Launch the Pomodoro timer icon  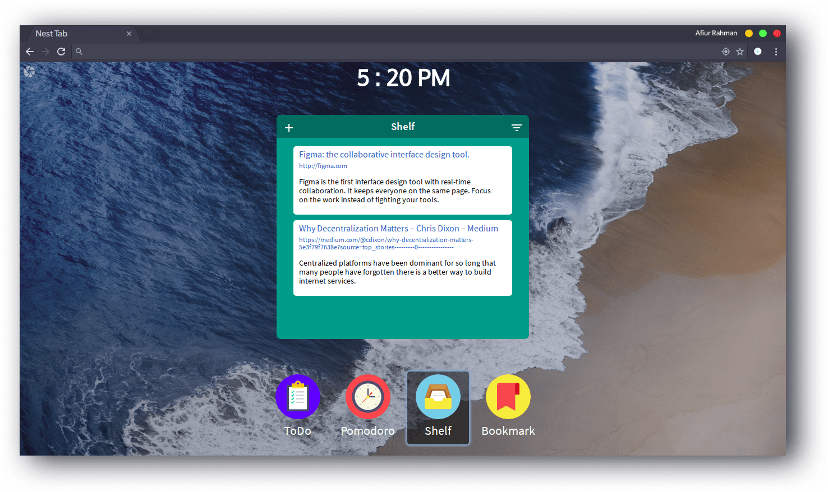pyautogui.click(x=368, y=397)
